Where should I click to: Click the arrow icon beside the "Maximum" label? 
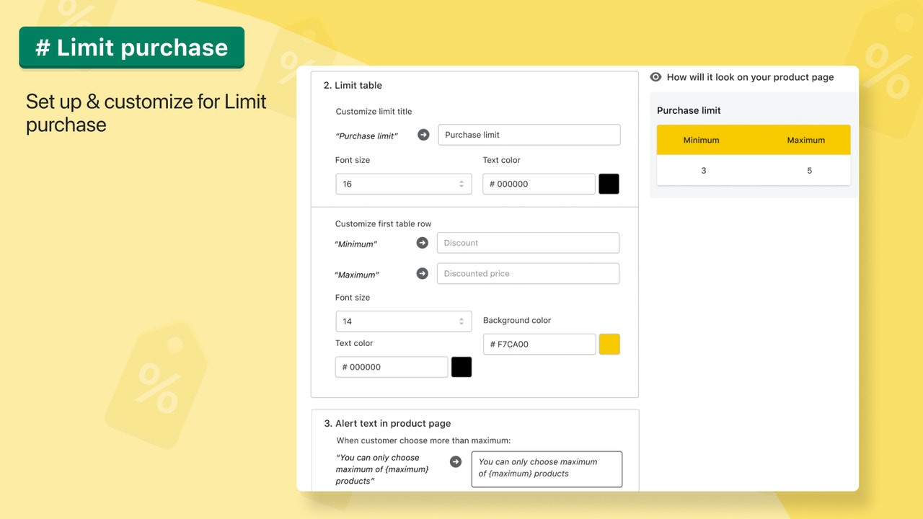click(x=422, y=273)
